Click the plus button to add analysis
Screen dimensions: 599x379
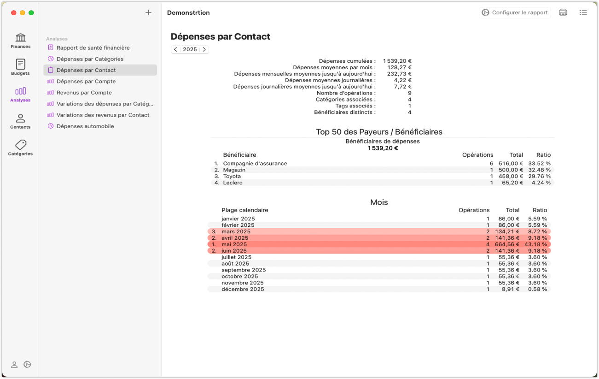click(148, 12)
